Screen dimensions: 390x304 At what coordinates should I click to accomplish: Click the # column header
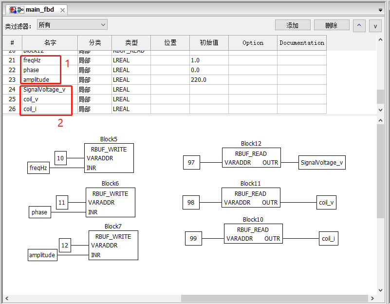click(x=13, y=43)
